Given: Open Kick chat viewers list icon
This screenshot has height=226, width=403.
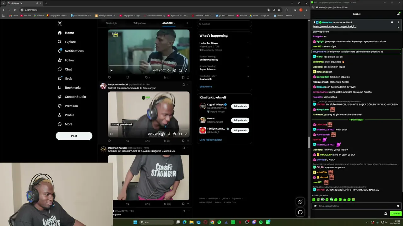Looking at the screenshot, I should pos(398,14).
